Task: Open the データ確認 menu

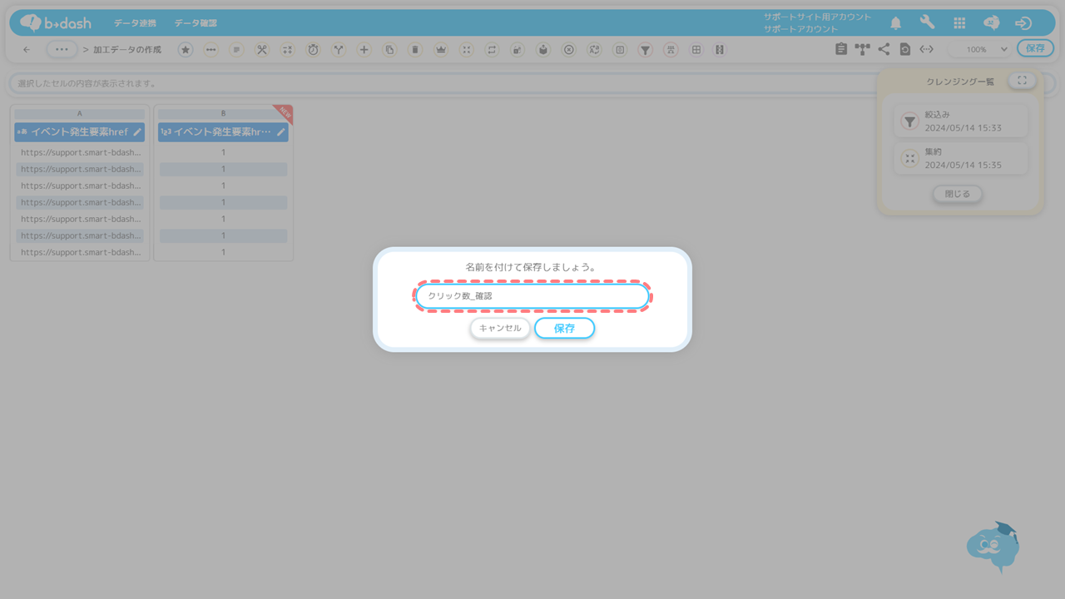Action: point(196,23)
